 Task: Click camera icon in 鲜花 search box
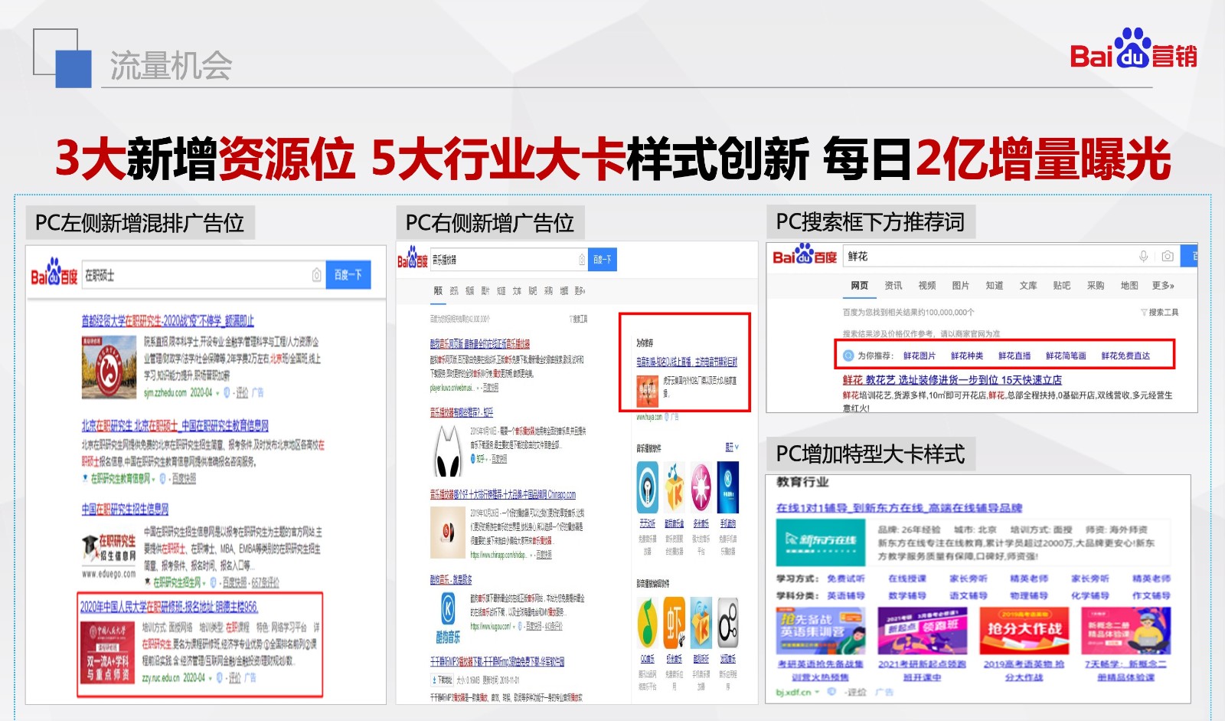1168,256
